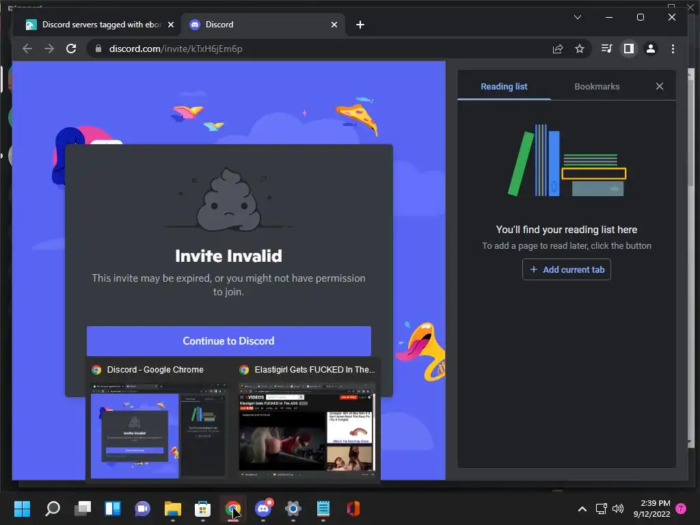Viewport: 700px width, 525px height.
Task: Close the reading list side panel
Action: coord(660,86)
